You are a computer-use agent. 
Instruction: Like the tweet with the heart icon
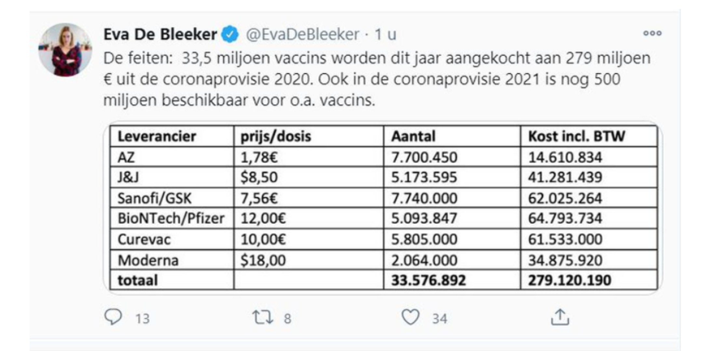point(410,317)
